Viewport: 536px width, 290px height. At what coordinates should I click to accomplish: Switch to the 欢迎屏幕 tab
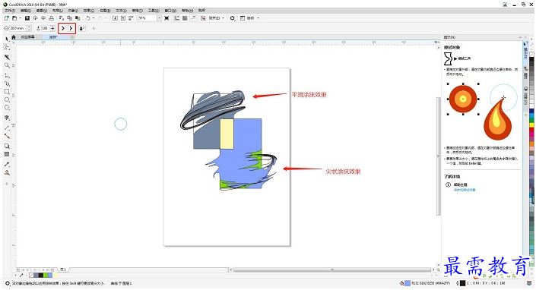pos(27,37)
